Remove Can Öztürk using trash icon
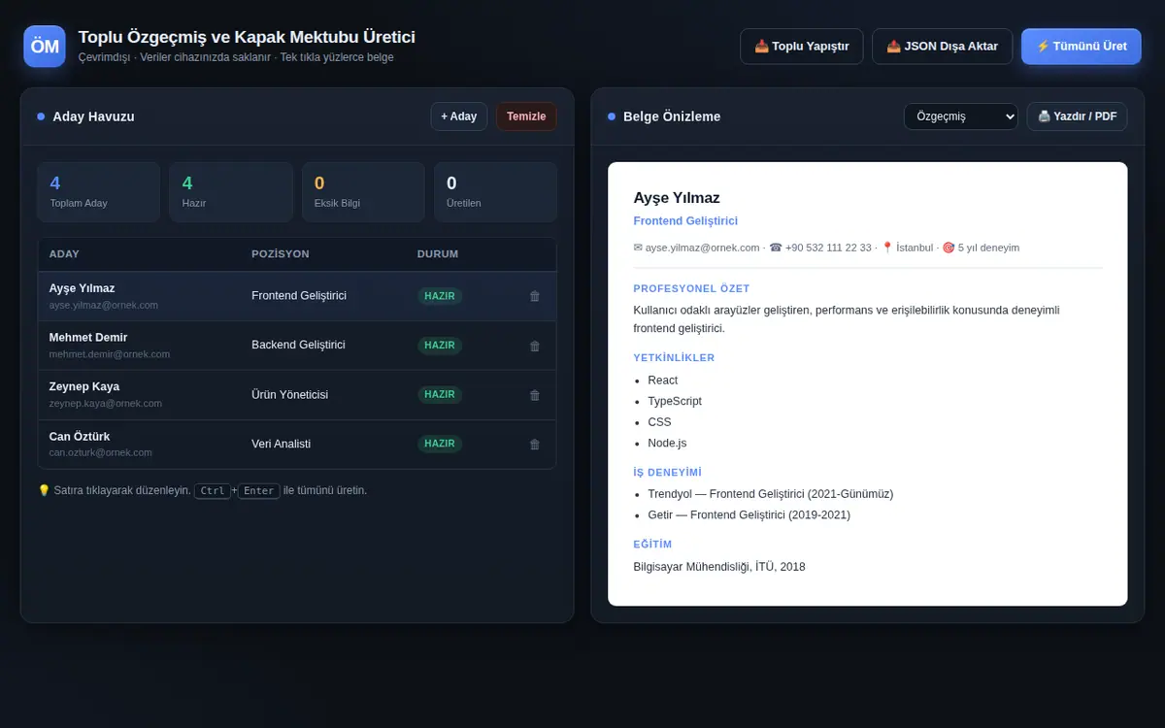 [x=535, y=445]
